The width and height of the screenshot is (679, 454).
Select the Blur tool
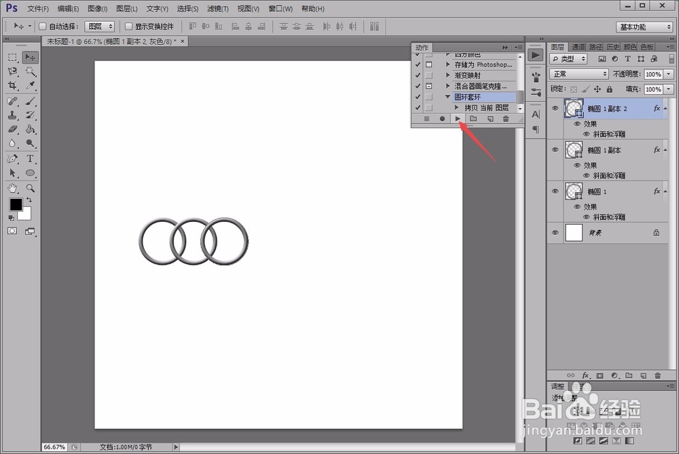(12, 143)
